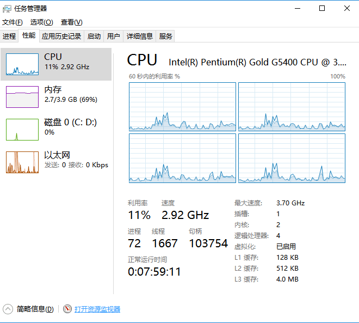Viewport: 359px width, 323px height.
Task: Switch to the 用户 tab
Action: pos(113,36)
